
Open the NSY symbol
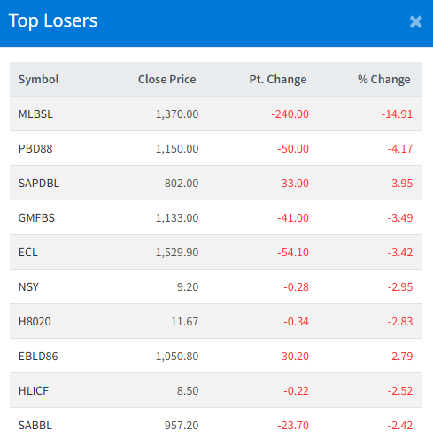[x=28, y=286]
